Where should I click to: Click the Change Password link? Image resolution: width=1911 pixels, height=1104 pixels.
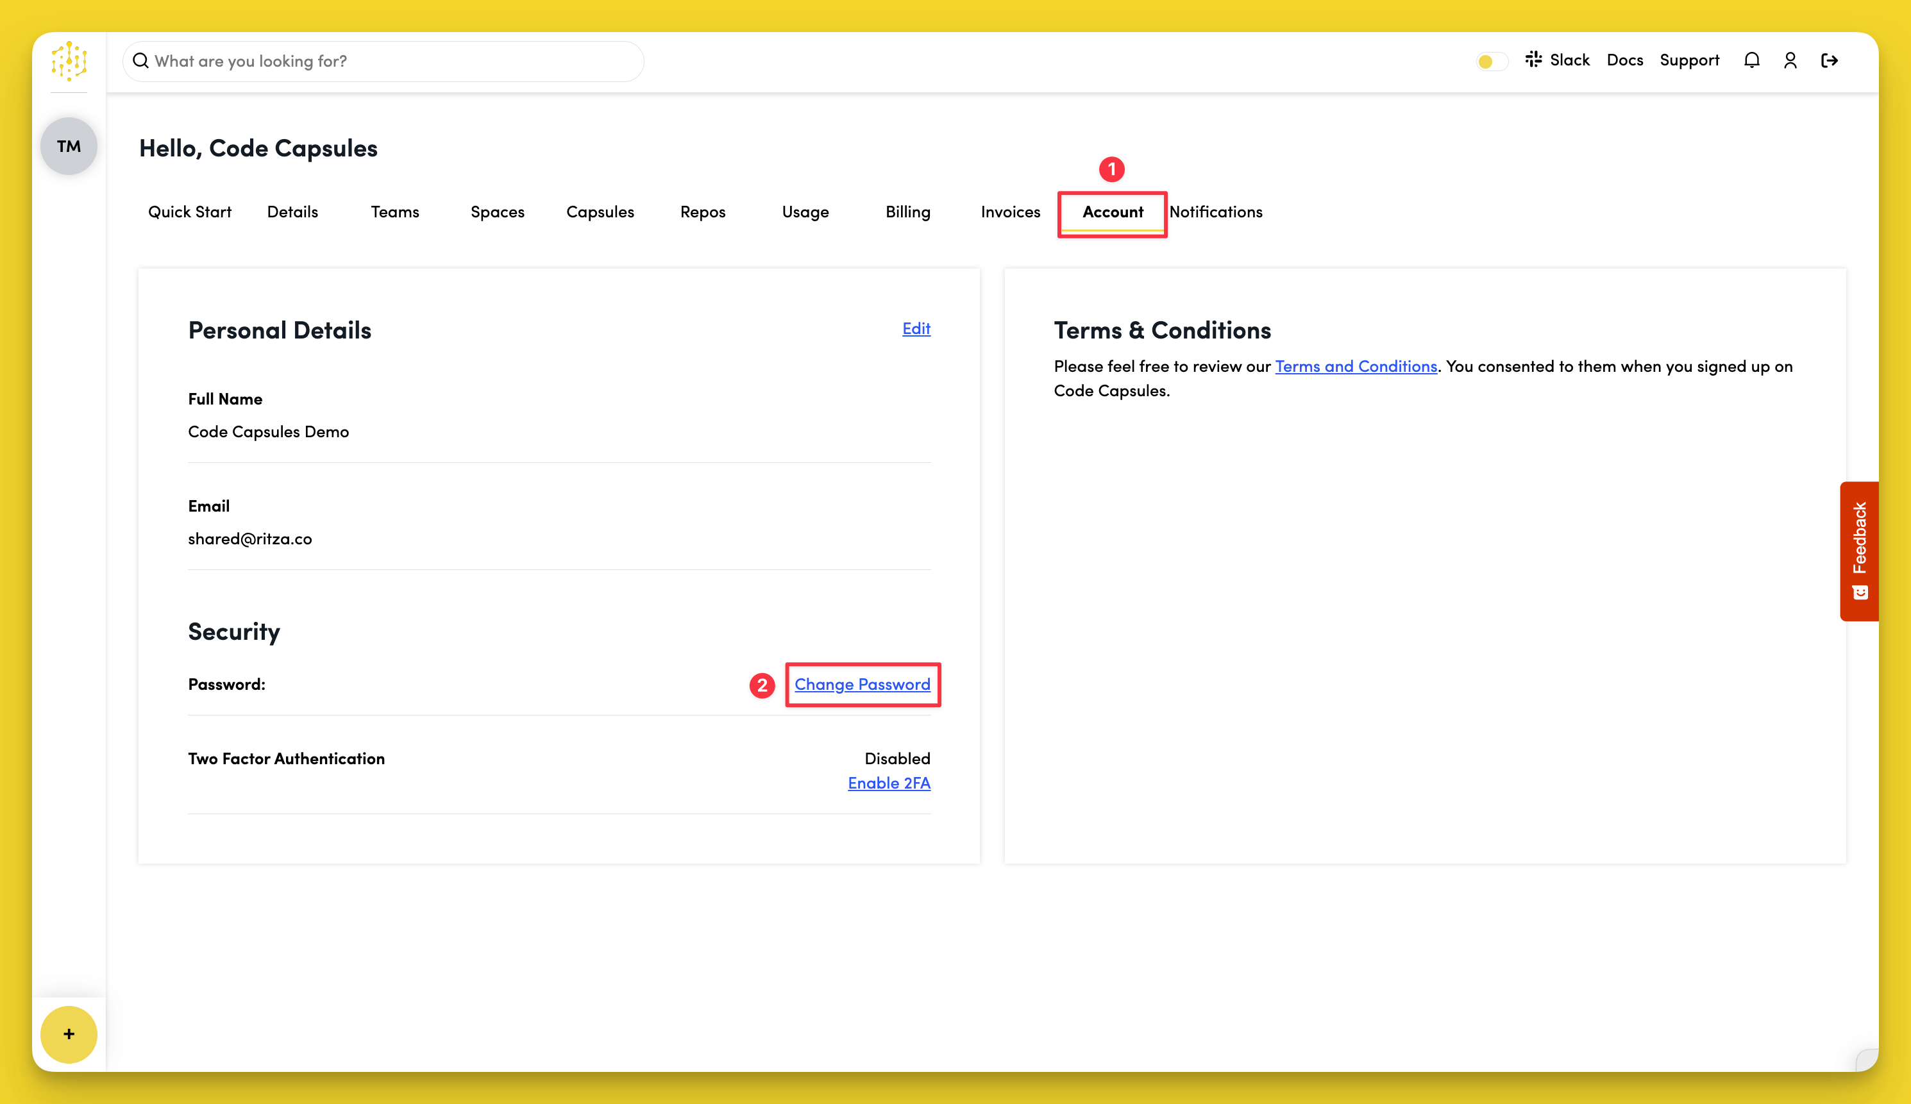tap(863, 685)
